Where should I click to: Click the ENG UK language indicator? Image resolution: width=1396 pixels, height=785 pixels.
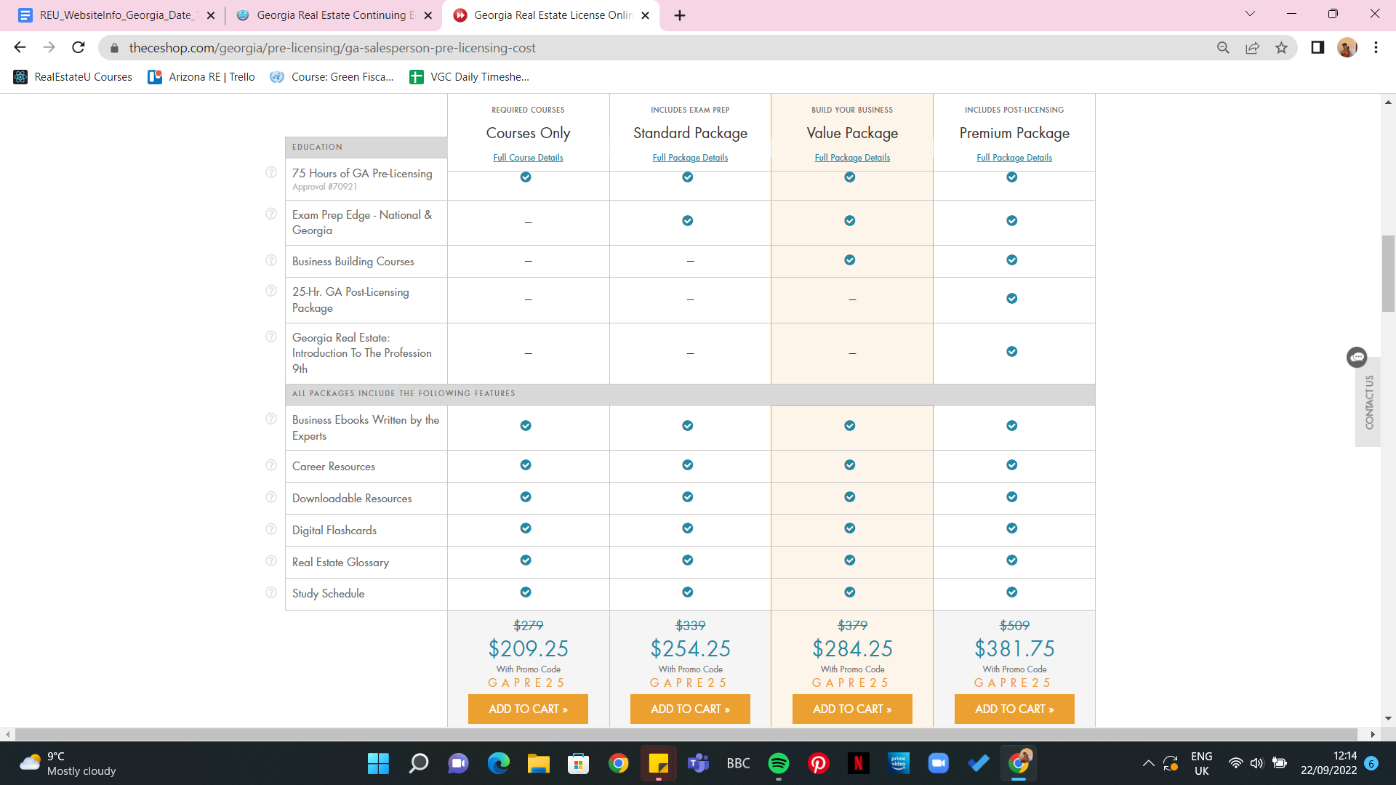[x=1201, y=763]
